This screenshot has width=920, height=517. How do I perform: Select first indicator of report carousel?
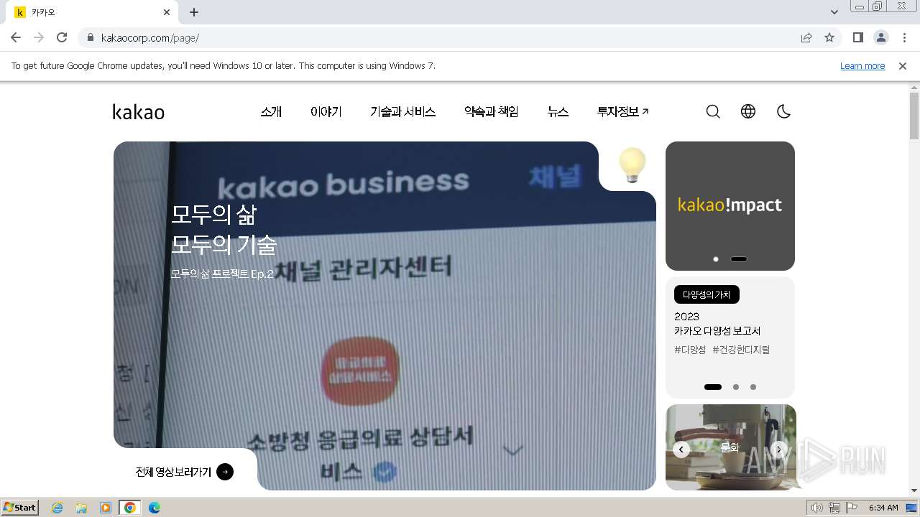(x=713, y=387)
